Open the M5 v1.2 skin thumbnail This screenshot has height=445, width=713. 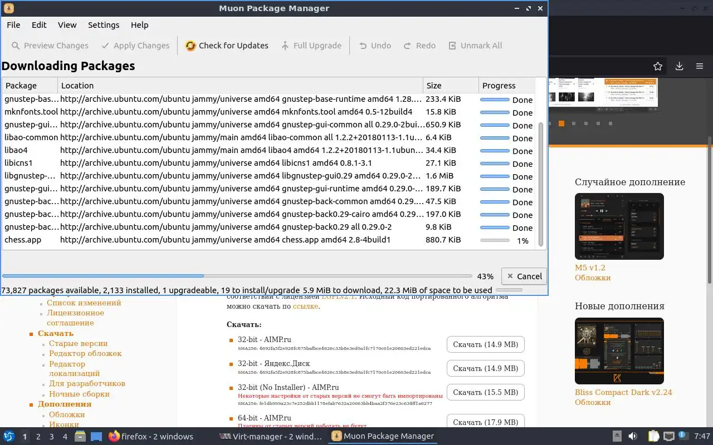619,226
